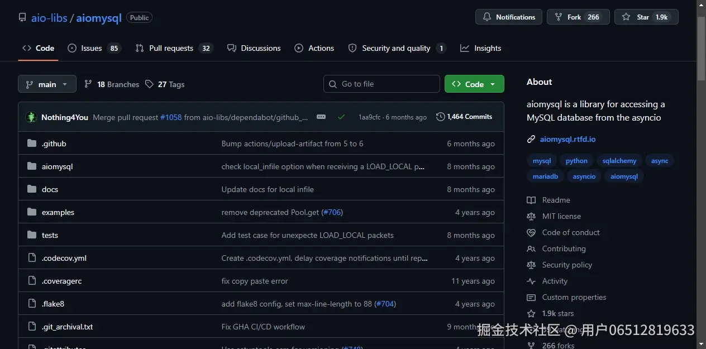
Task: Open the .github folder
Action: pyautogui.click(x=54, y=144)
